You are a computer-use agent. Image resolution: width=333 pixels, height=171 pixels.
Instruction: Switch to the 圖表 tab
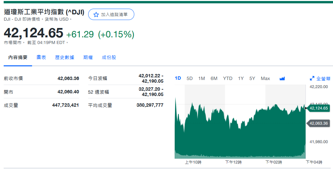[41, 57]
